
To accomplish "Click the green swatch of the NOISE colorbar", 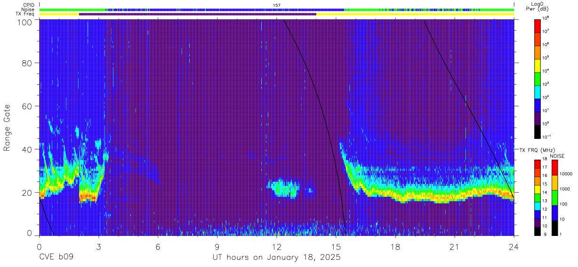I will [x=555, y=198].
